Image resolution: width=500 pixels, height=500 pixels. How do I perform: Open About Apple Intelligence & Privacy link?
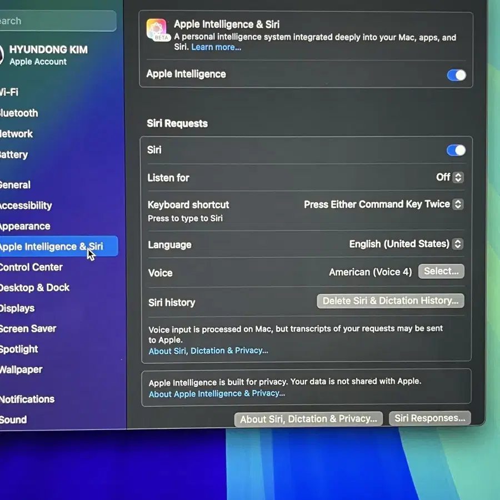[217, 393]
